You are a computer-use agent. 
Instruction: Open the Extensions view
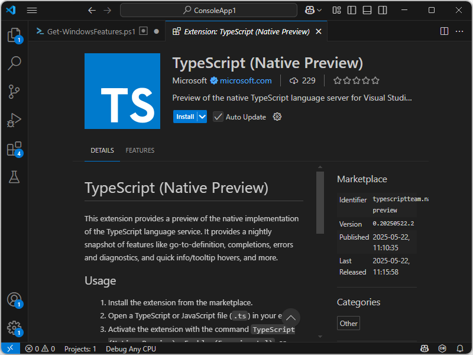14,149
